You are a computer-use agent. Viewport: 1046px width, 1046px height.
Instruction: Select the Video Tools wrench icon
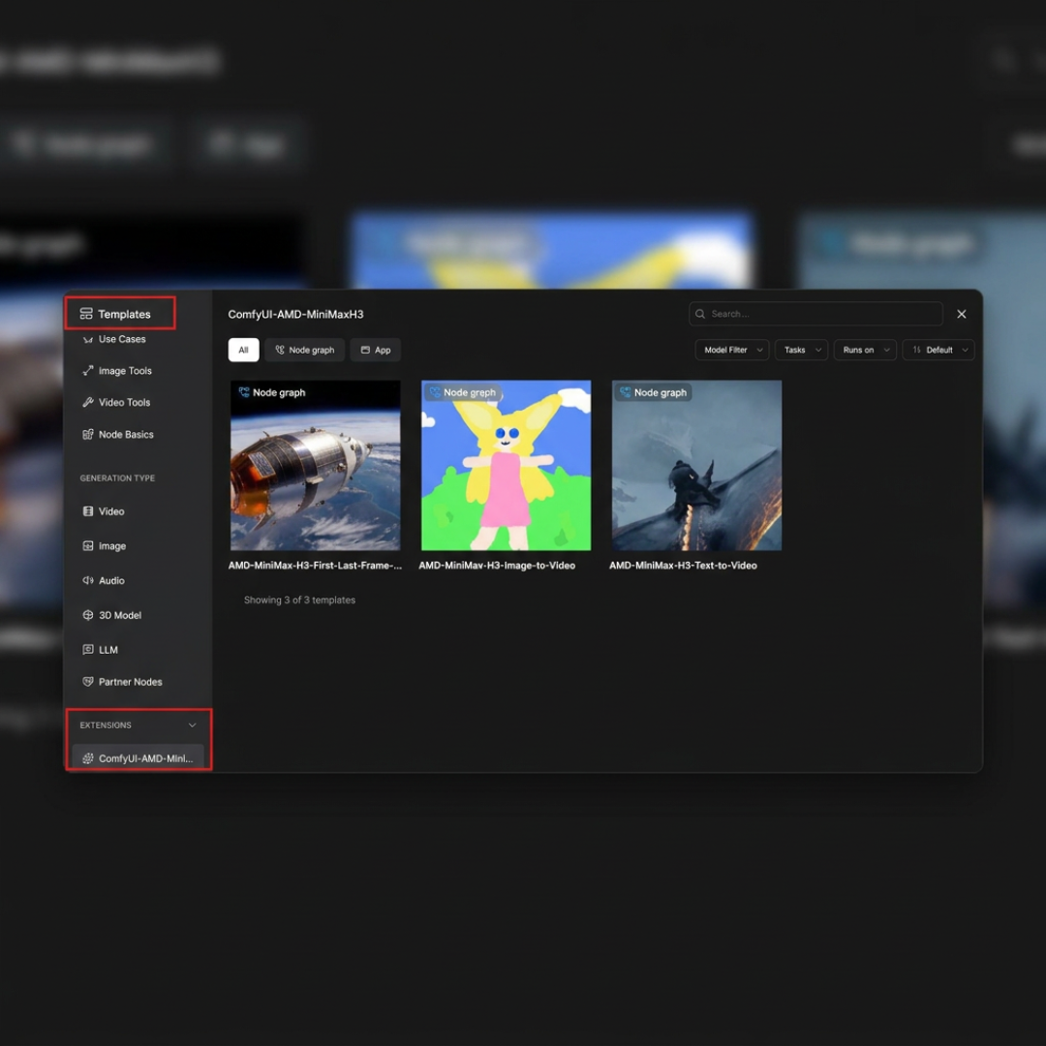87,402
